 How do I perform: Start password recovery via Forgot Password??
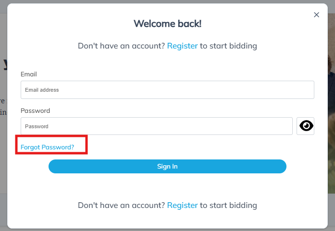coord(47,147)
